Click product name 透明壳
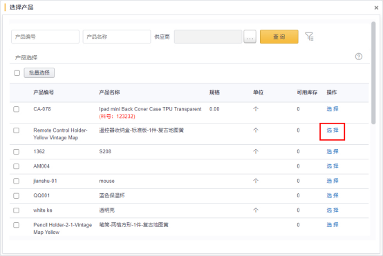383x256 pixels. pyautogui.click(x=106, y=210)
